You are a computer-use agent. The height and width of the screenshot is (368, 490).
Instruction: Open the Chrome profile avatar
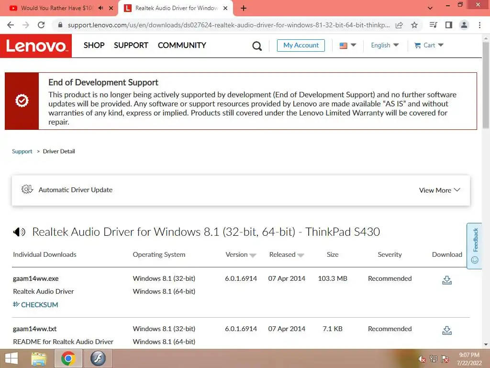tap(464, 25)
